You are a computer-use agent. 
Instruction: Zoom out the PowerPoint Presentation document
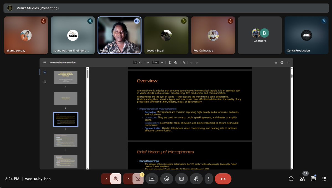pos(148,63)
